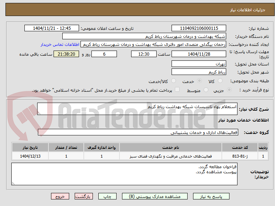
Task: Click the شماره نیاز field 1104092106000115
Action: [x=199, y=28]
